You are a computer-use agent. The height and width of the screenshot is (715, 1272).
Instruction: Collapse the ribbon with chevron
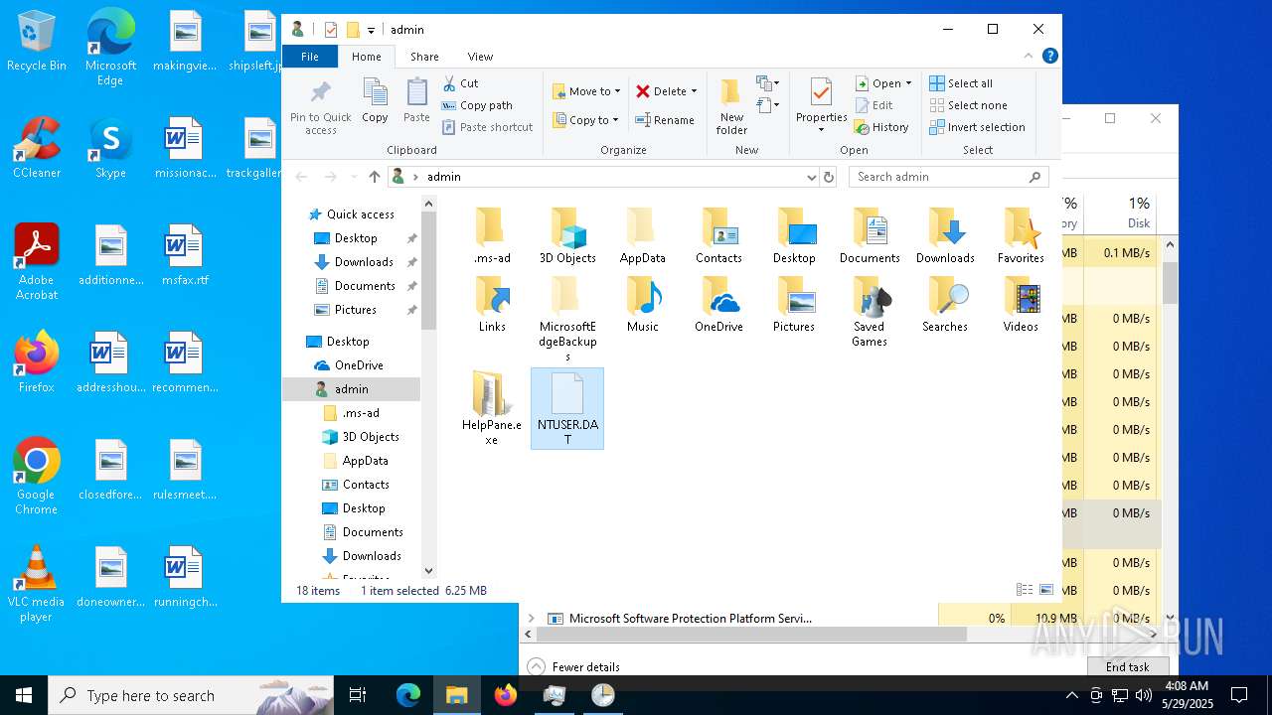(1029, 57)
